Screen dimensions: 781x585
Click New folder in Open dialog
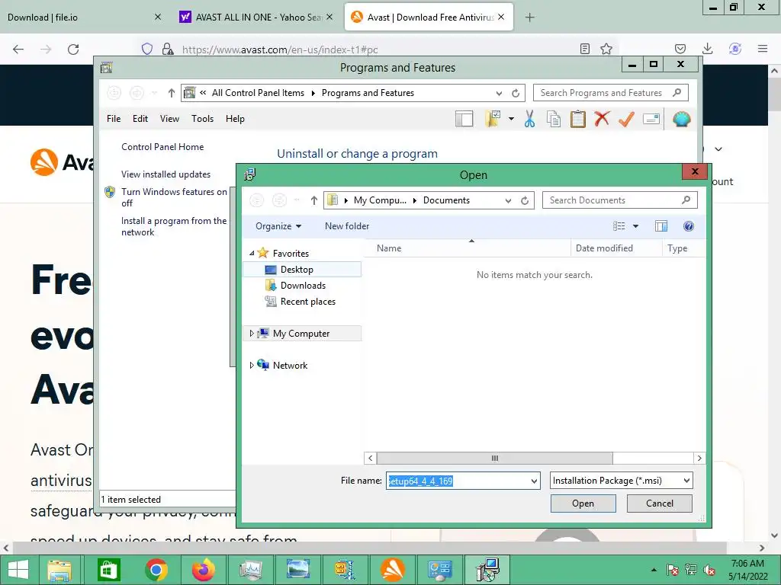click(x=347, y=226)
